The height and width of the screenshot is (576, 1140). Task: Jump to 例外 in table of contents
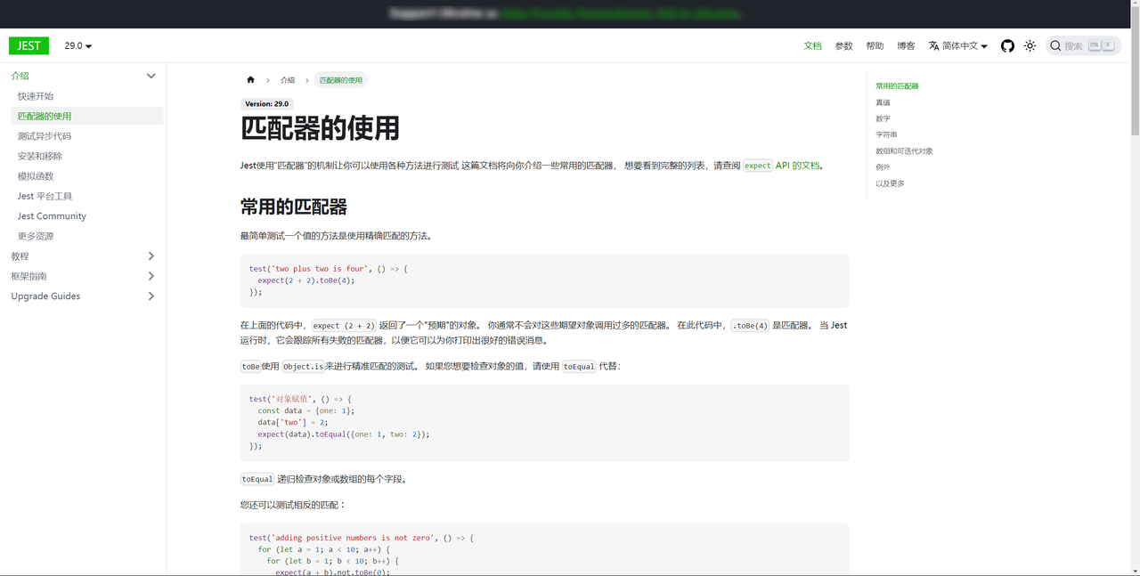click(x=883, y=166)
